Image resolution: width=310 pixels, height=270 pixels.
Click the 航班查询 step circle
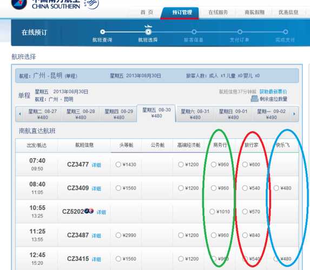click(x=102, y=32)
